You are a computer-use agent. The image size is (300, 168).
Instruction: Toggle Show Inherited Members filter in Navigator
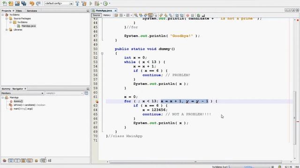pos(4,161)
